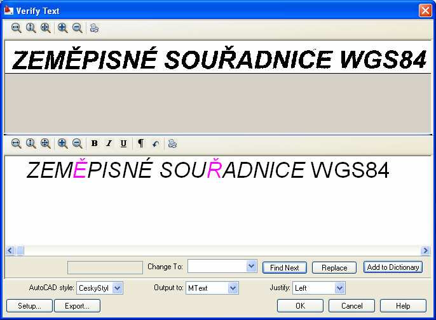Screen dimensions: 436x320
Task: Click scrollbar left arrow
Action: [x=10, y=251]
